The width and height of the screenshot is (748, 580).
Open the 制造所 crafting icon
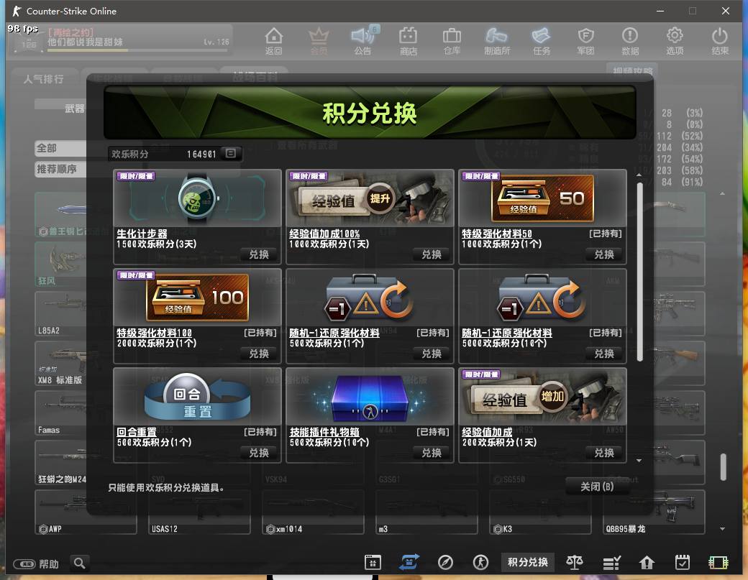pyautogui.click(x=496, y=41)
